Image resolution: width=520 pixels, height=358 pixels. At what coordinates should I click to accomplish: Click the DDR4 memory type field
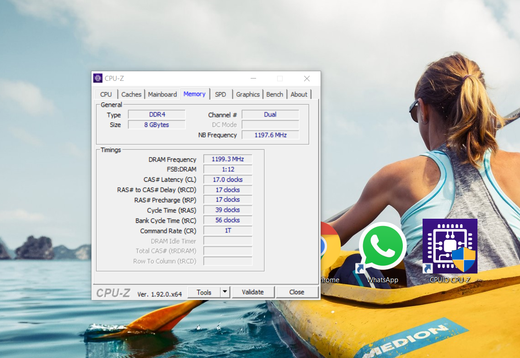coord(157,115)
